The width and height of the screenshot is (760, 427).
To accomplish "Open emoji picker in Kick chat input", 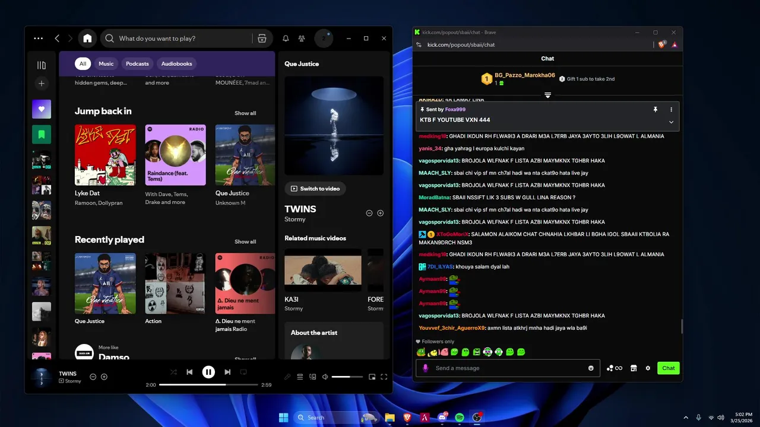I will pos(591,368).
